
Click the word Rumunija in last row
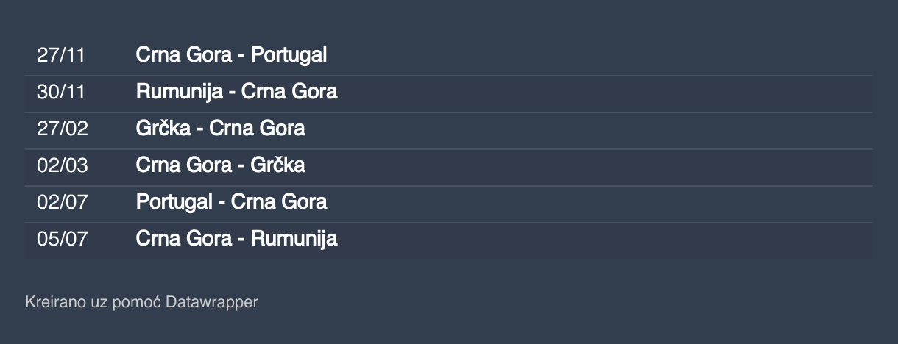tap(294, 239)
